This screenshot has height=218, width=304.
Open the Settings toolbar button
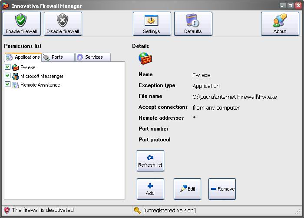tap(152, 23)
